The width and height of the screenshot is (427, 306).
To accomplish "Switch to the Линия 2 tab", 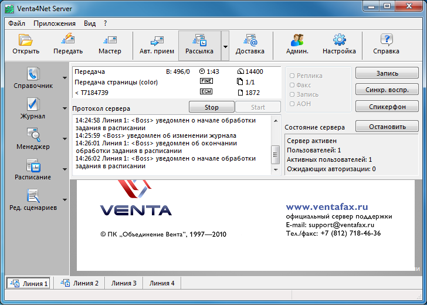I will coord(80,283).
